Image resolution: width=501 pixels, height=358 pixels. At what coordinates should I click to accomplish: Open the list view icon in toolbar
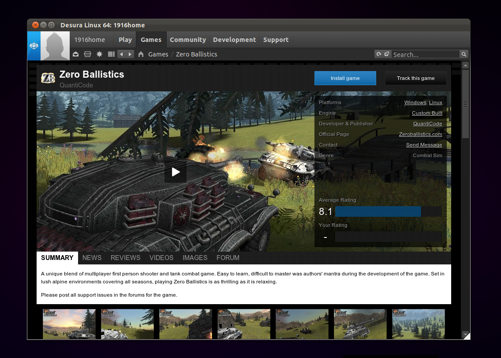pos(111,54)
